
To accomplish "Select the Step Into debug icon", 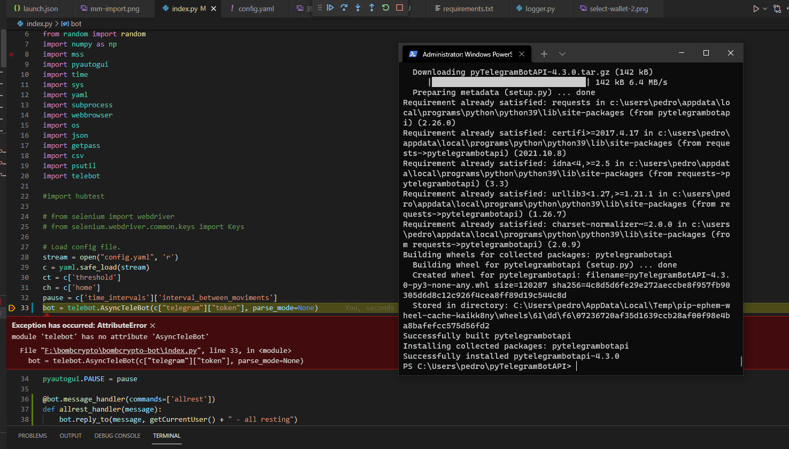I will pos(357,7).
